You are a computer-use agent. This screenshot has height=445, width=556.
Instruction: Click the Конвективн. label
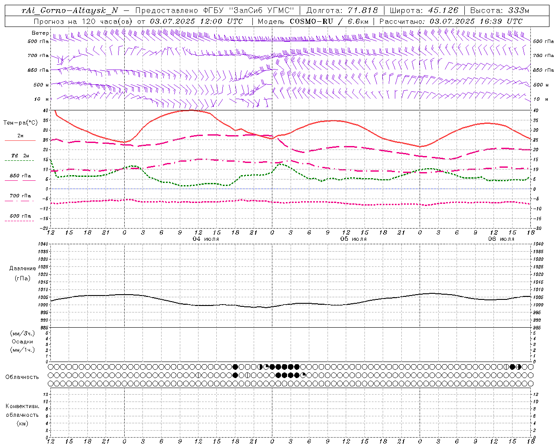coord(23,406)
